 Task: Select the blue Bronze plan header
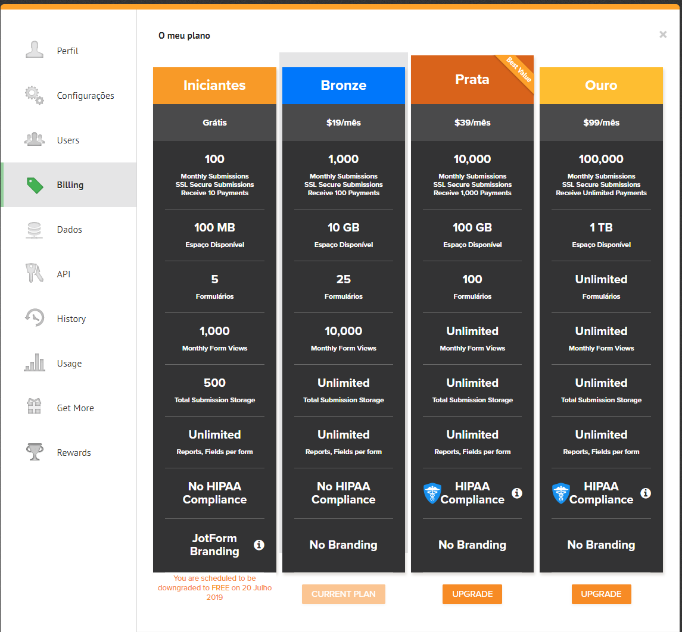(344, 86)
